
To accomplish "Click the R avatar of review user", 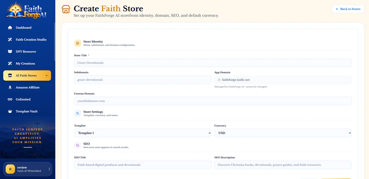I will (x=10, y=169).
